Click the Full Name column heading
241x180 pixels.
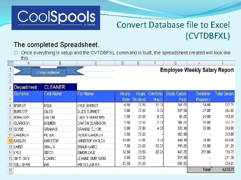[96, 96]
